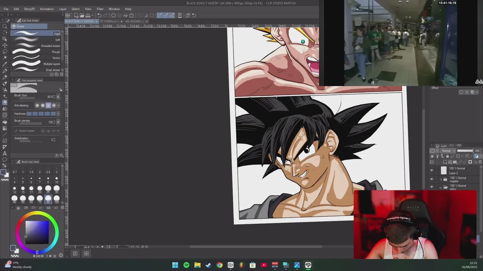Select the Lasso selection tool
This screenshot has width=483, height=271.
click(x=5, y=51)
